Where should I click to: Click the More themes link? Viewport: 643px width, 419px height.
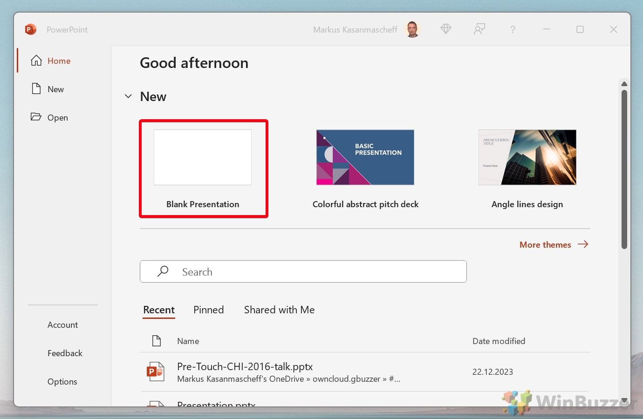(x=545, y=245)
